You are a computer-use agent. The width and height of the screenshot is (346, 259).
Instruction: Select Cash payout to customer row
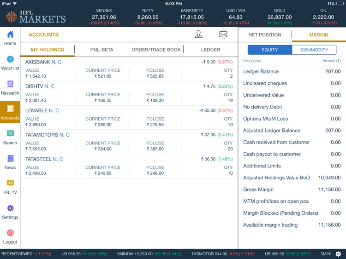coord(292,154)
